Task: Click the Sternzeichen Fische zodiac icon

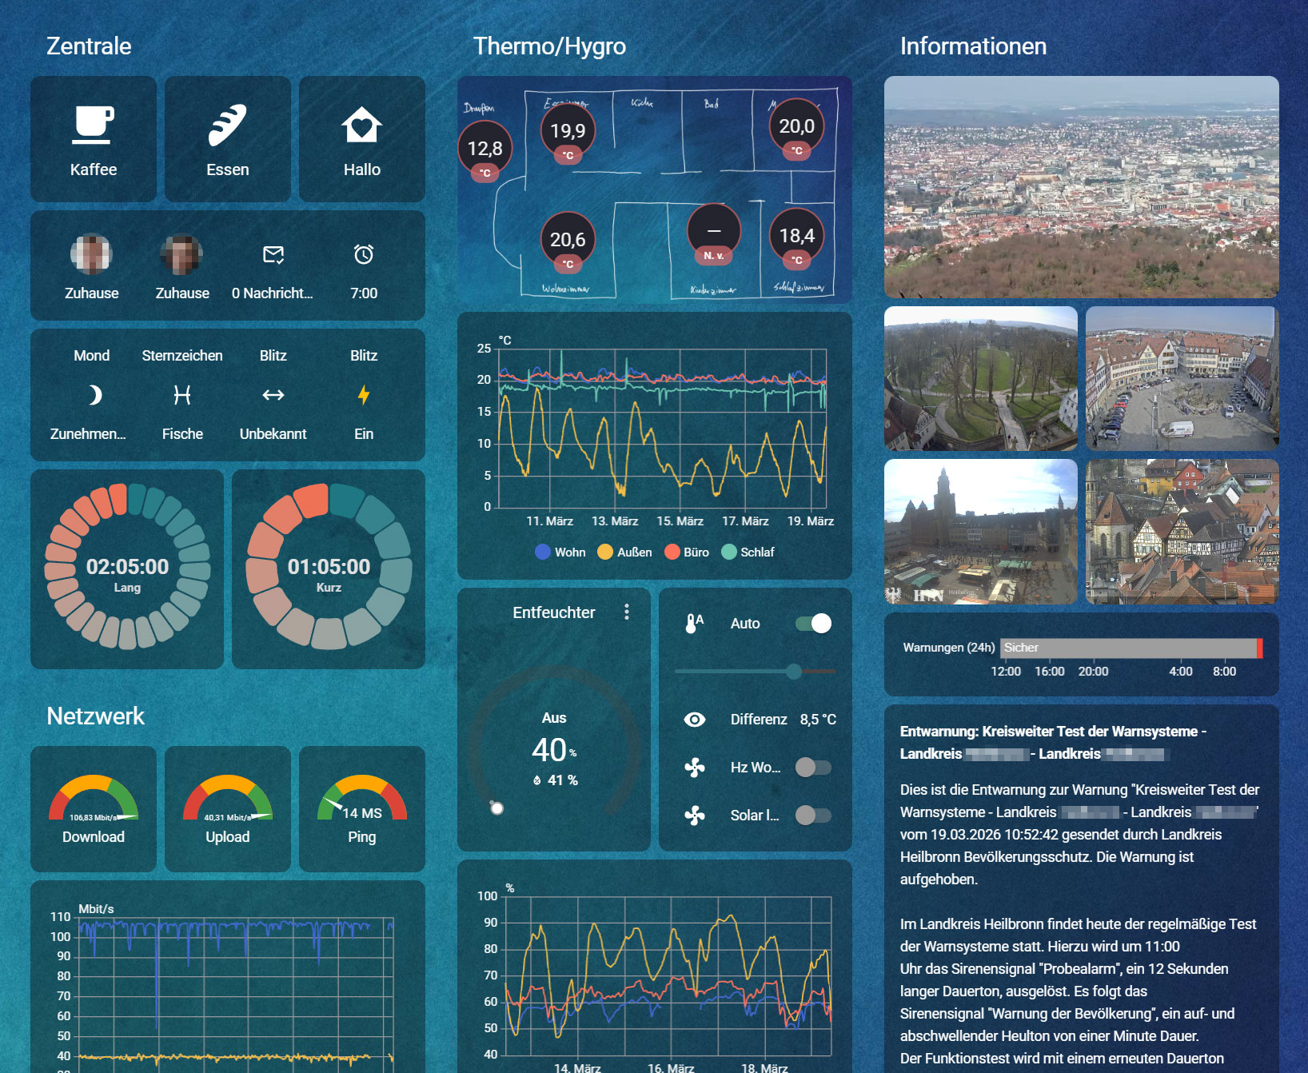Action: (x=182, y=395)
